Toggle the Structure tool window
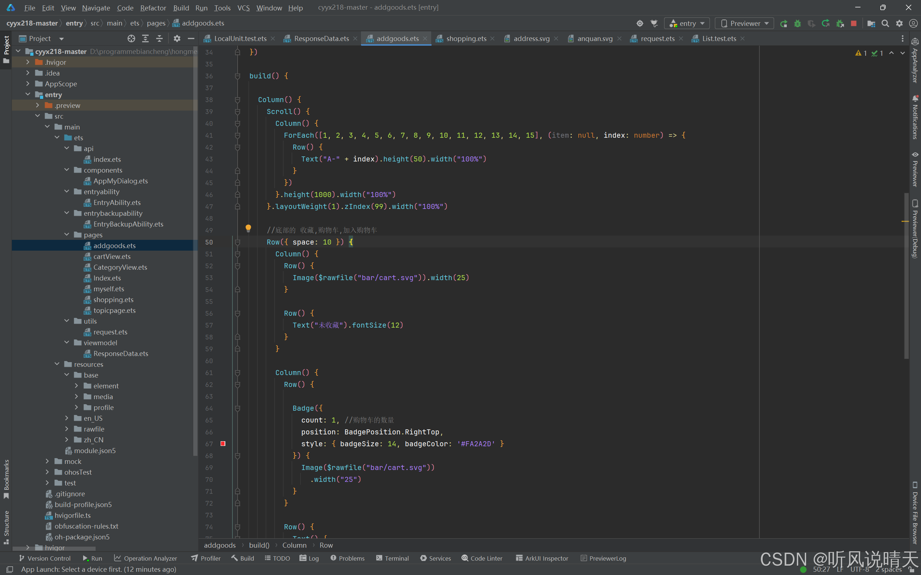This screenshot has width=921, height=575. pyautogui.click(x=6, y=527)
